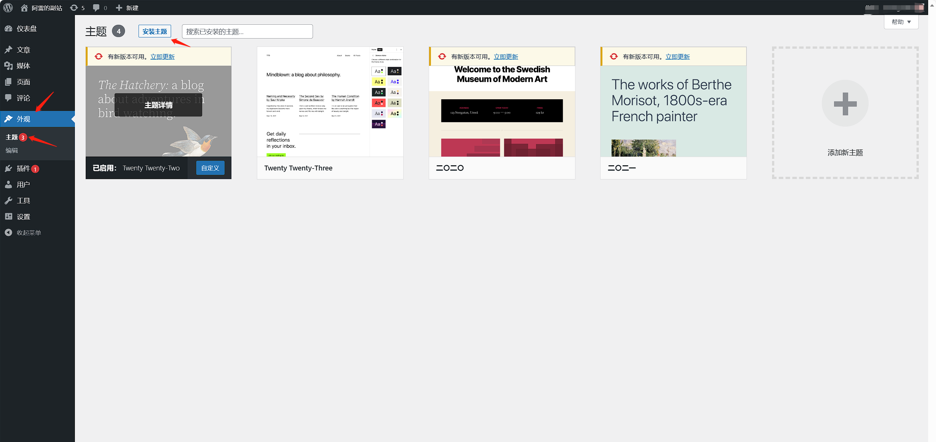
Task: Click the plus 新建 icon in admin bar
Action: (119, 8)
